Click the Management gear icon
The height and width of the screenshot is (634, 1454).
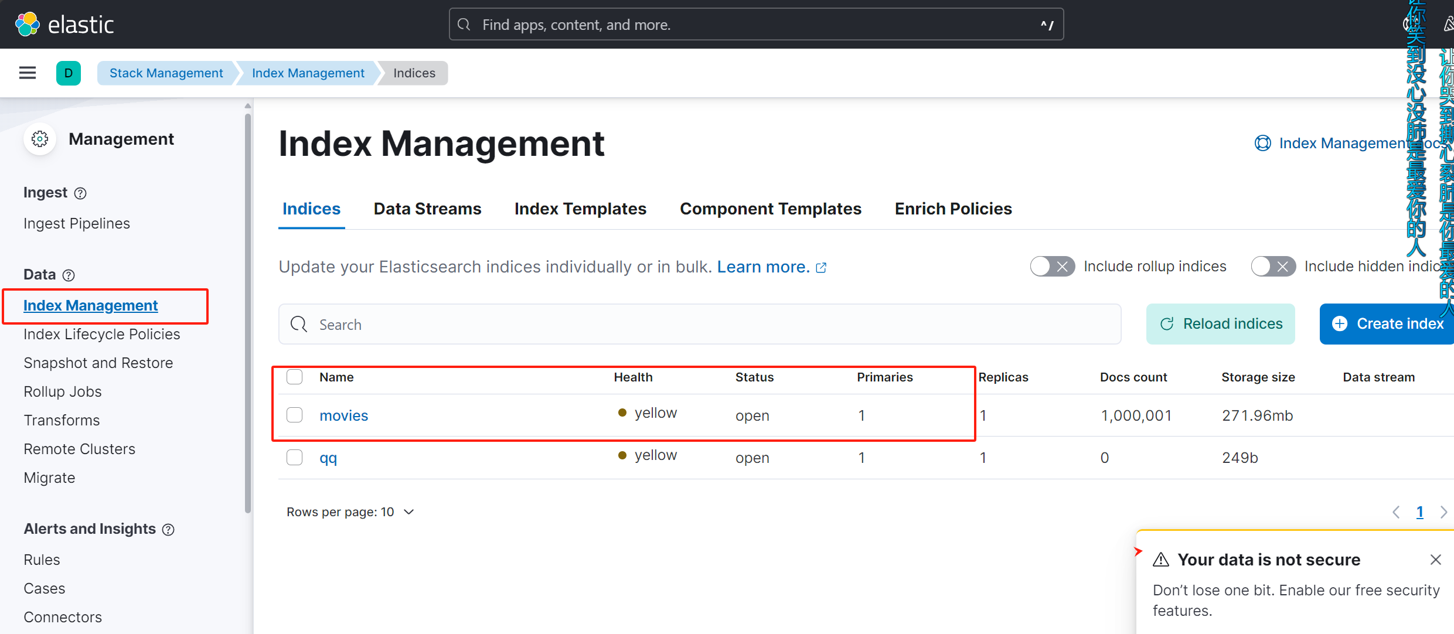click(40, 139)
